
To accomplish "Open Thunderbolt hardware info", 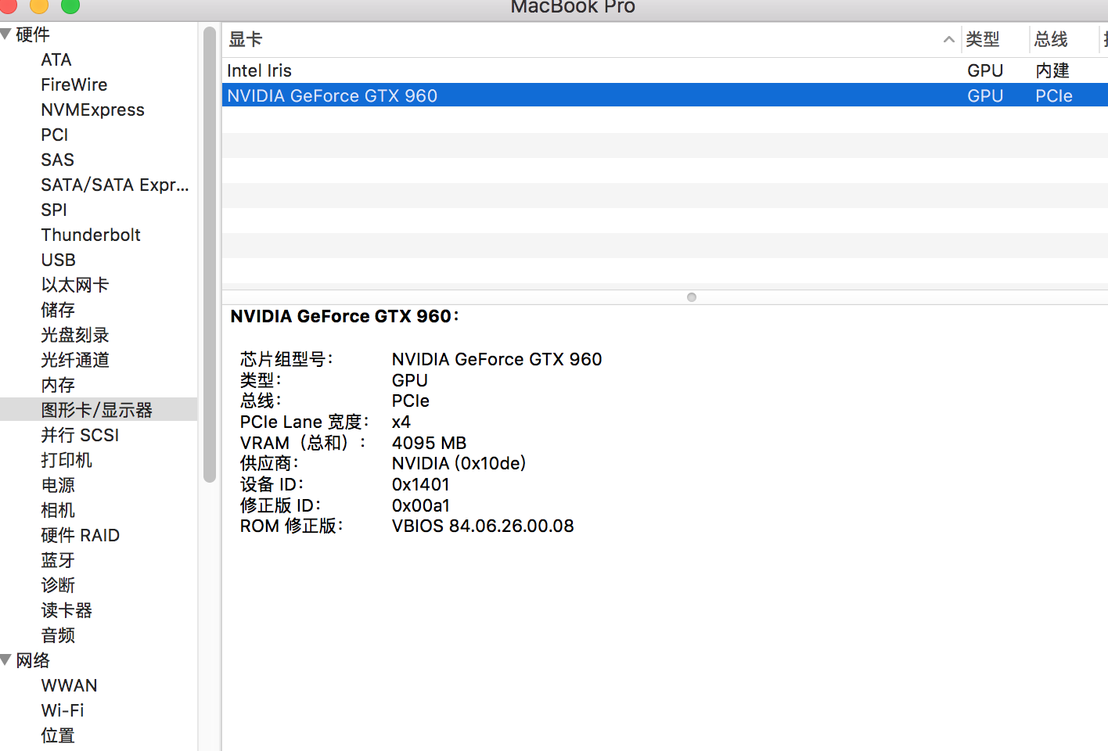I will coord(91,235).
